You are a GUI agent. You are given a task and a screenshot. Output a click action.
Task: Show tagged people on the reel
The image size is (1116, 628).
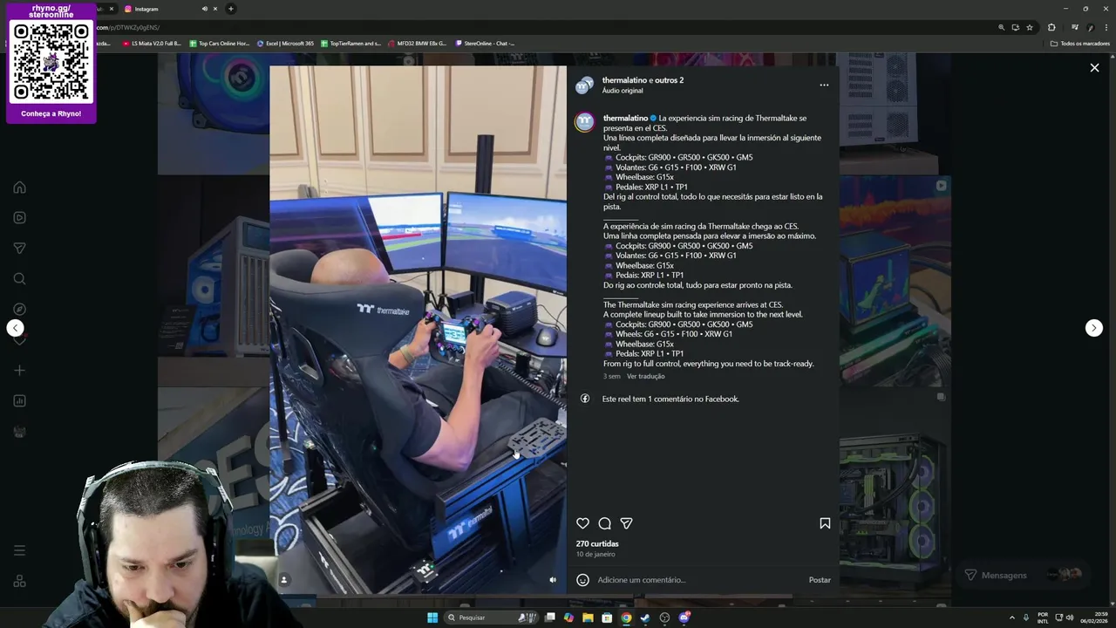[x=283, y=579]
